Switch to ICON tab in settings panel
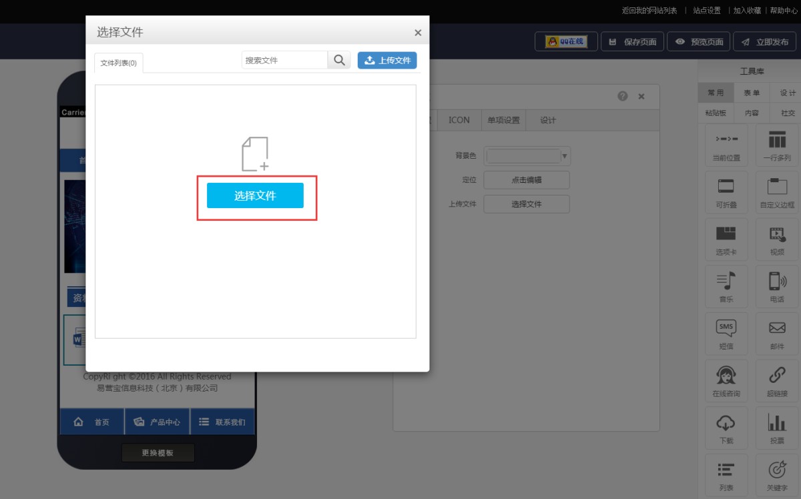The width and height of the screenshot is (801, 499). (459, 120)
